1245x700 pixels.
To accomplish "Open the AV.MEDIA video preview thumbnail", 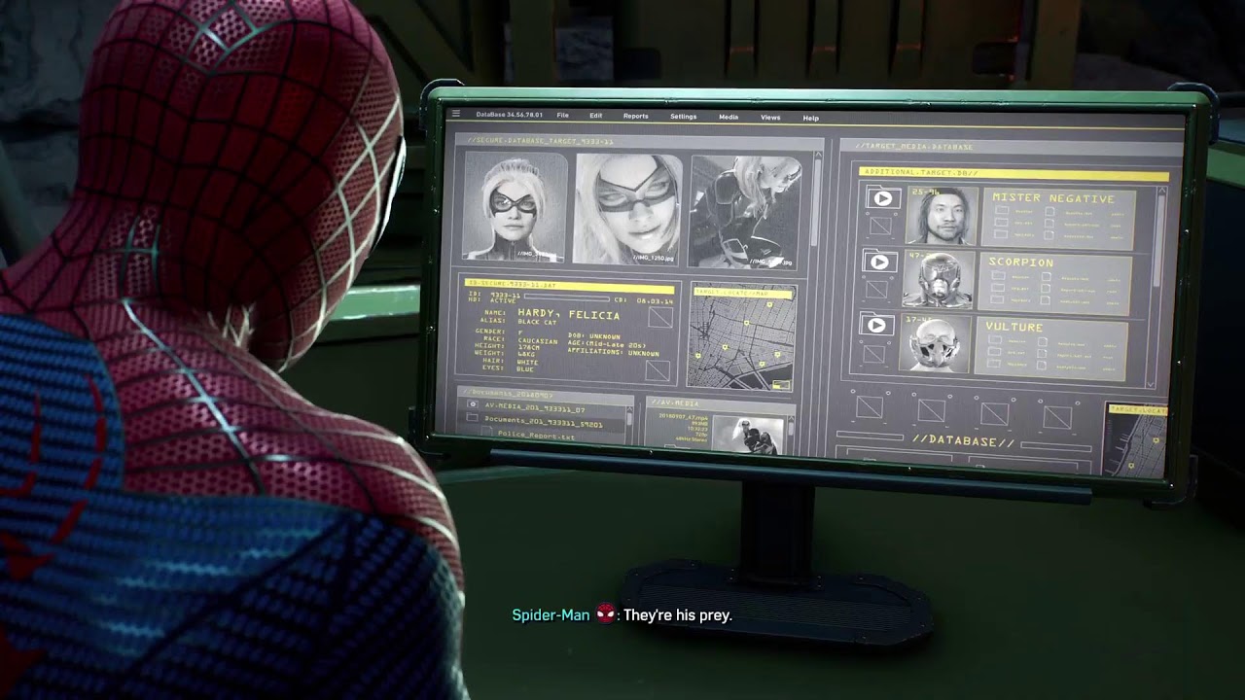I will [748, 435].
